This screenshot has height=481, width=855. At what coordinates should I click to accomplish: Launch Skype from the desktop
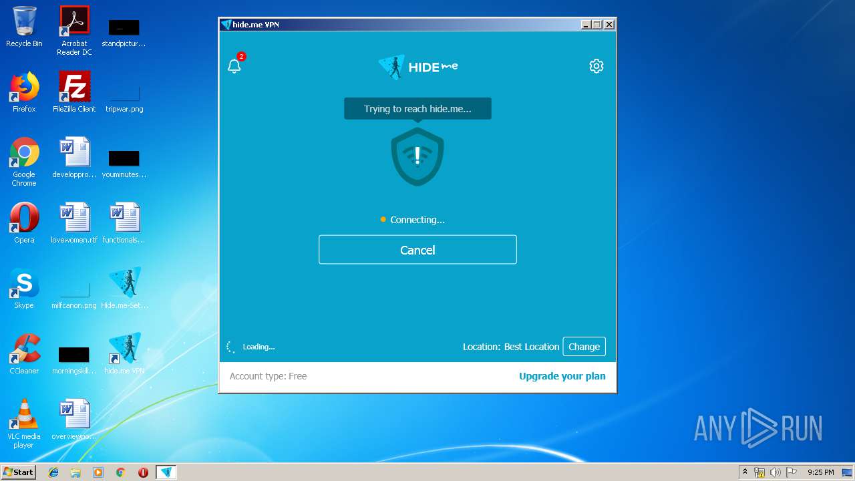[24, 289]
